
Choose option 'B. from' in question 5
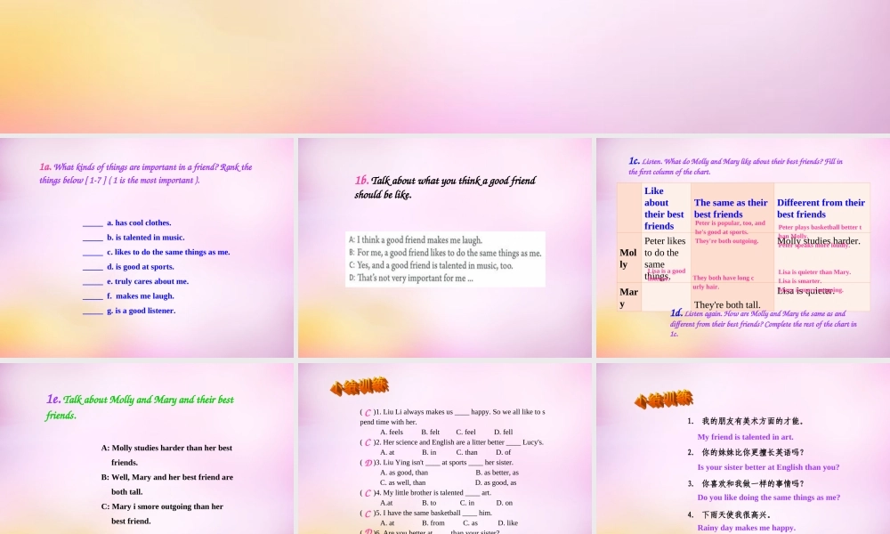click(x=433, y=523)
